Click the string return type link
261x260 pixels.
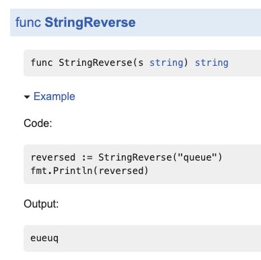click(212, 62)
